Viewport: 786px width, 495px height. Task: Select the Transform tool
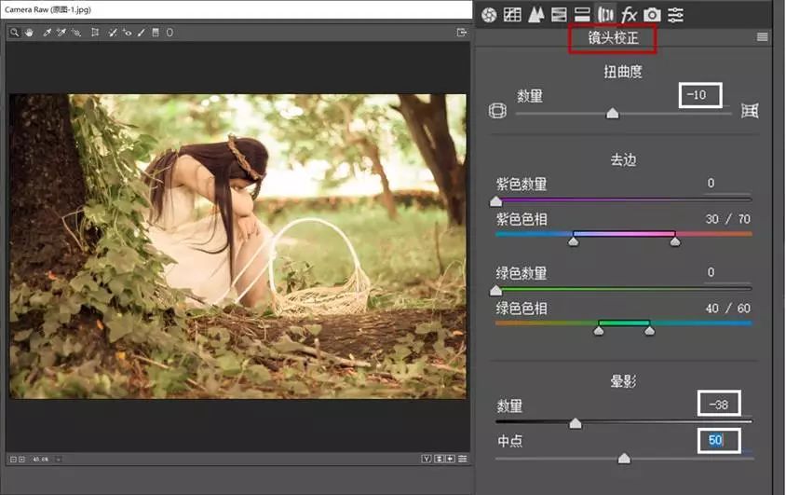tap(95, 33)
